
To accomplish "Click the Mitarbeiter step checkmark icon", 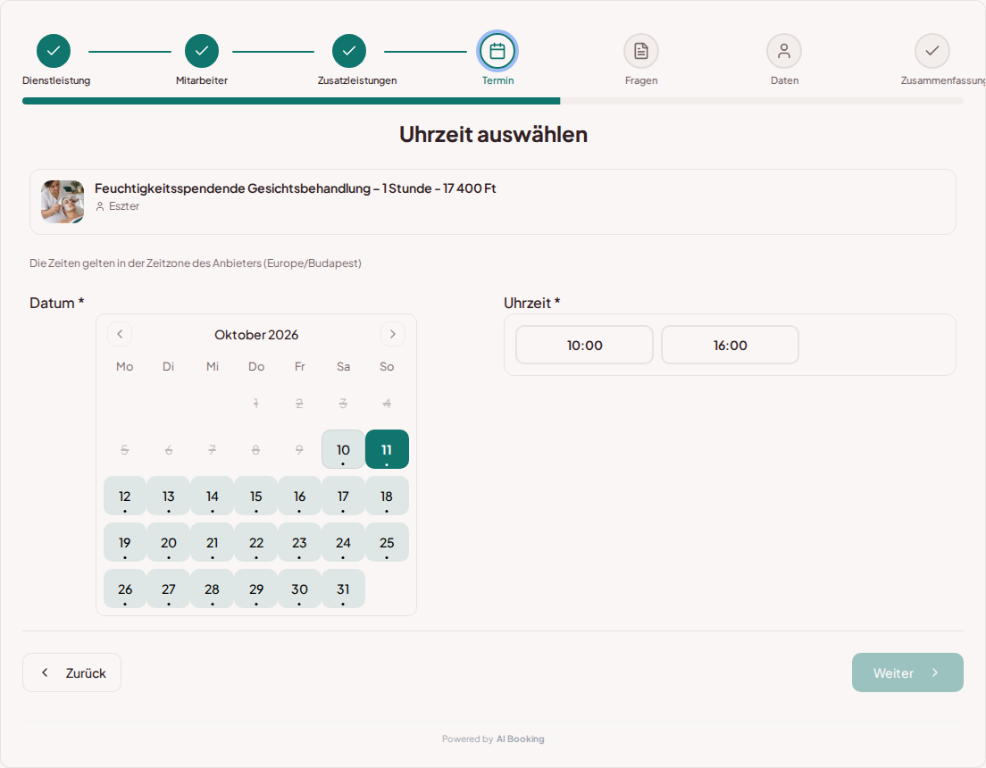I will click(201, 51).
